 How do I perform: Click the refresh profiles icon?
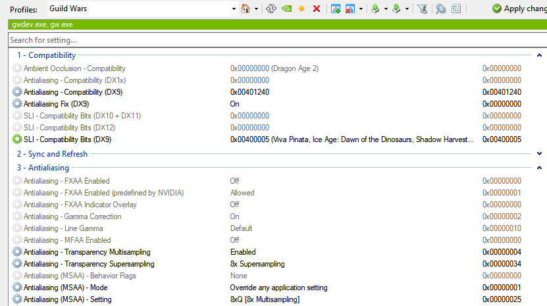point(271,9)
